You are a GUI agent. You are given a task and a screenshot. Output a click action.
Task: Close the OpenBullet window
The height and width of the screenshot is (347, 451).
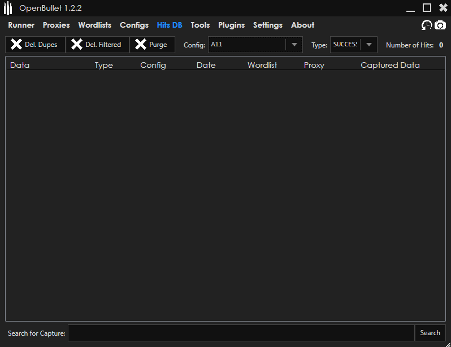[443, 8]
